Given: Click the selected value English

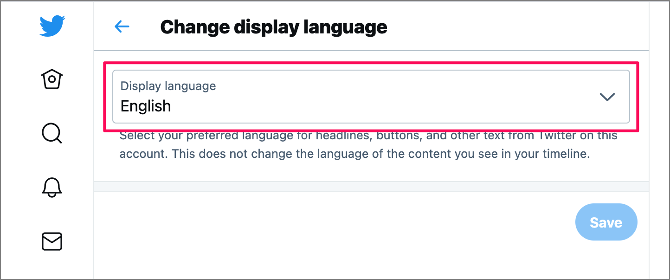Looking at the screenshot, I should coord(146,106).
